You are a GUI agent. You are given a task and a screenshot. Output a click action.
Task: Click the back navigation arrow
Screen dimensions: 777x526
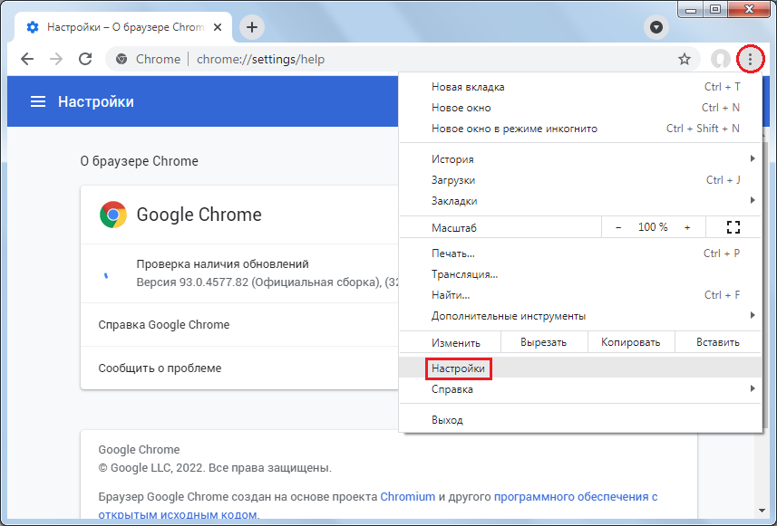(27, 59)
